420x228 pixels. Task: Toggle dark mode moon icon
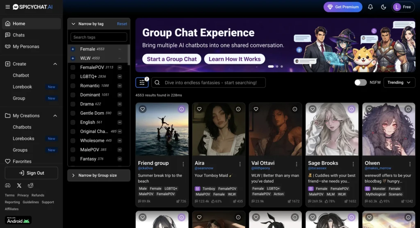[383, 7]
